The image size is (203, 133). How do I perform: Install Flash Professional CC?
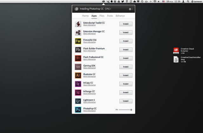pos(126,58)
